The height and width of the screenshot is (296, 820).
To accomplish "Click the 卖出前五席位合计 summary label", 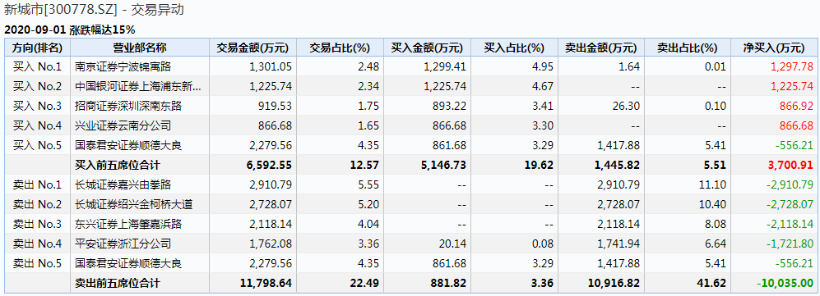I will (x=118, y=284).
